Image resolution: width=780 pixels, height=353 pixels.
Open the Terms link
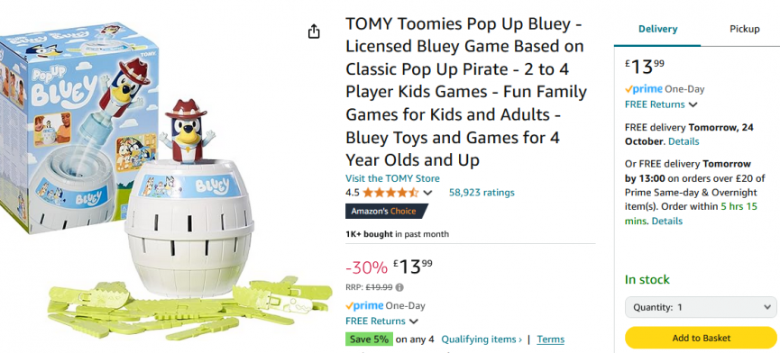551,339
